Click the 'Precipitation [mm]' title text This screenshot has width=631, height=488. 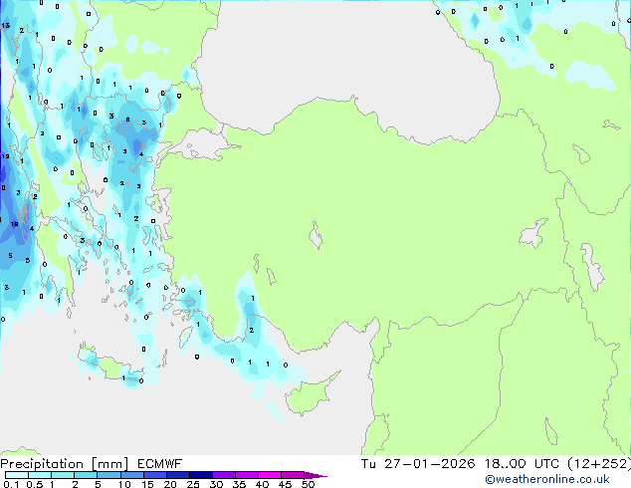pos(65,464)
